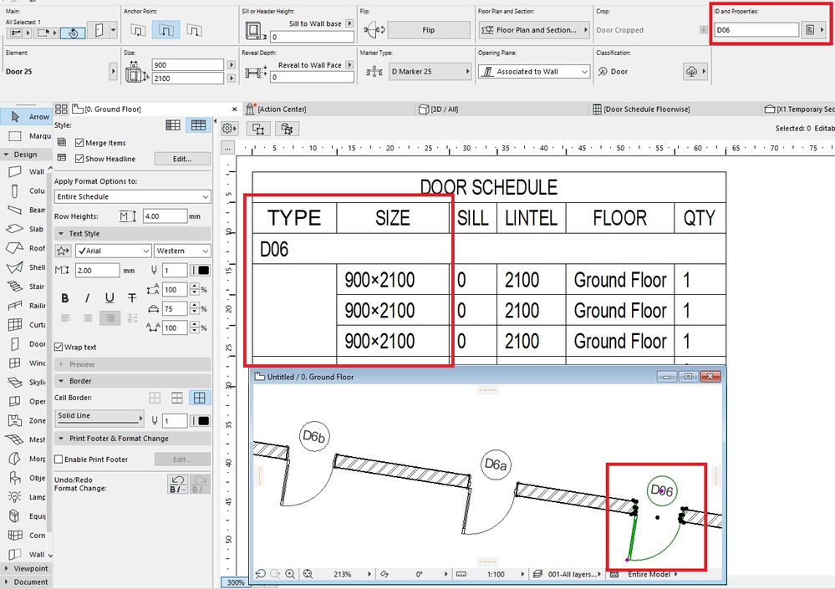
Task: Pick the Object tool
Action: pyautogui.click(x=26, y=478)
